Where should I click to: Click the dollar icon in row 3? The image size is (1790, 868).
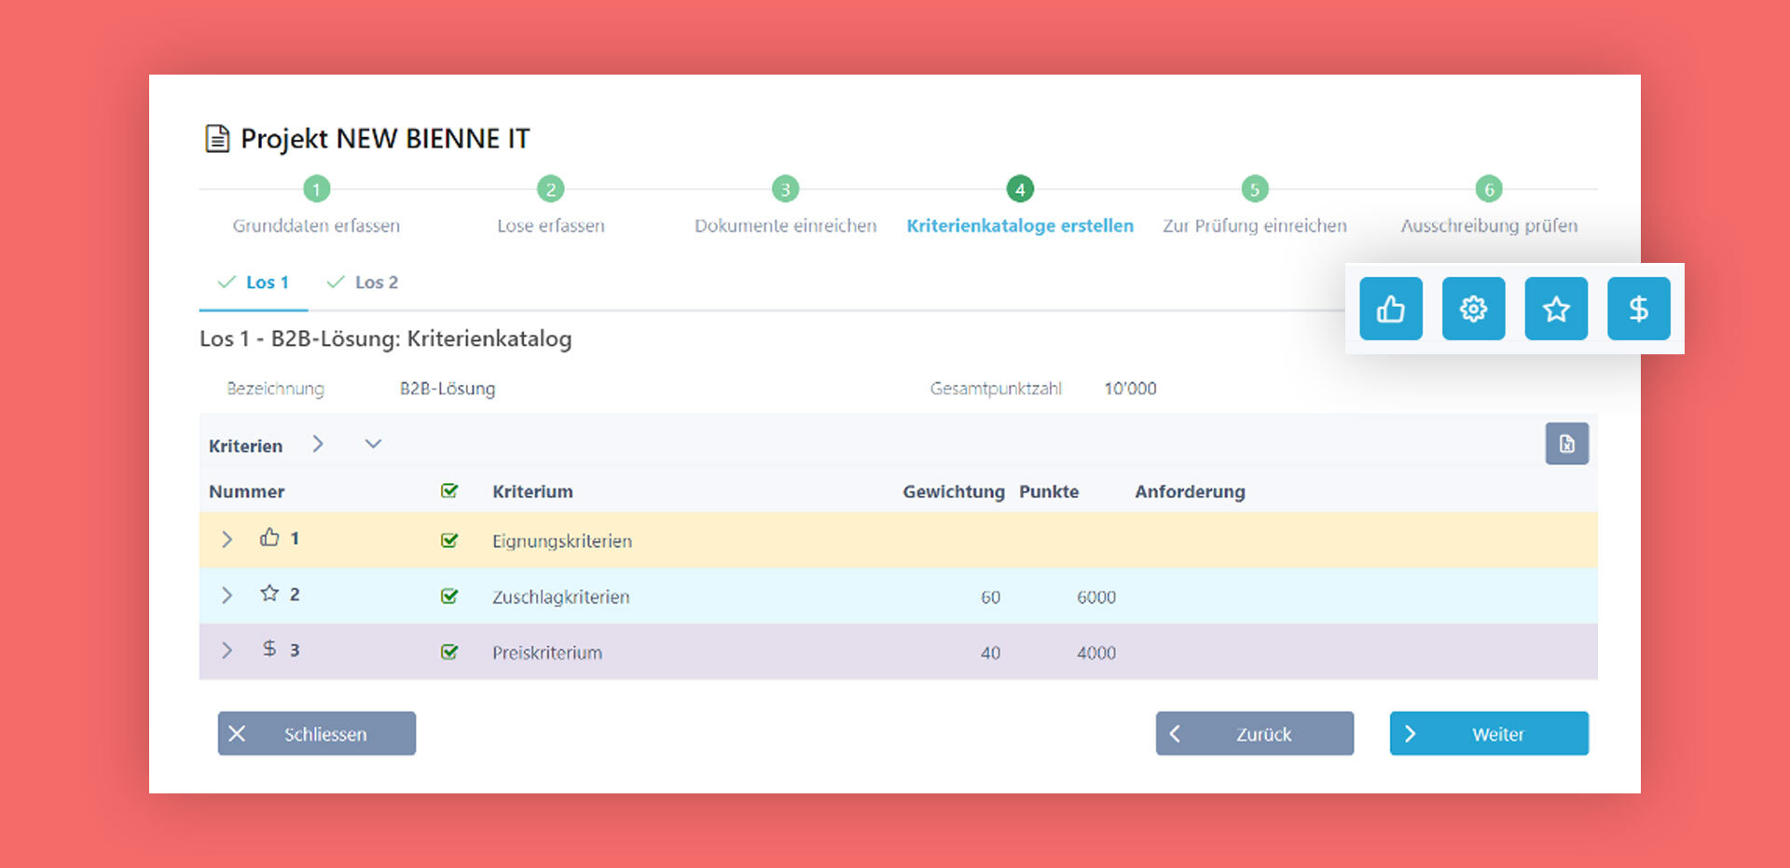coord(269,649)
